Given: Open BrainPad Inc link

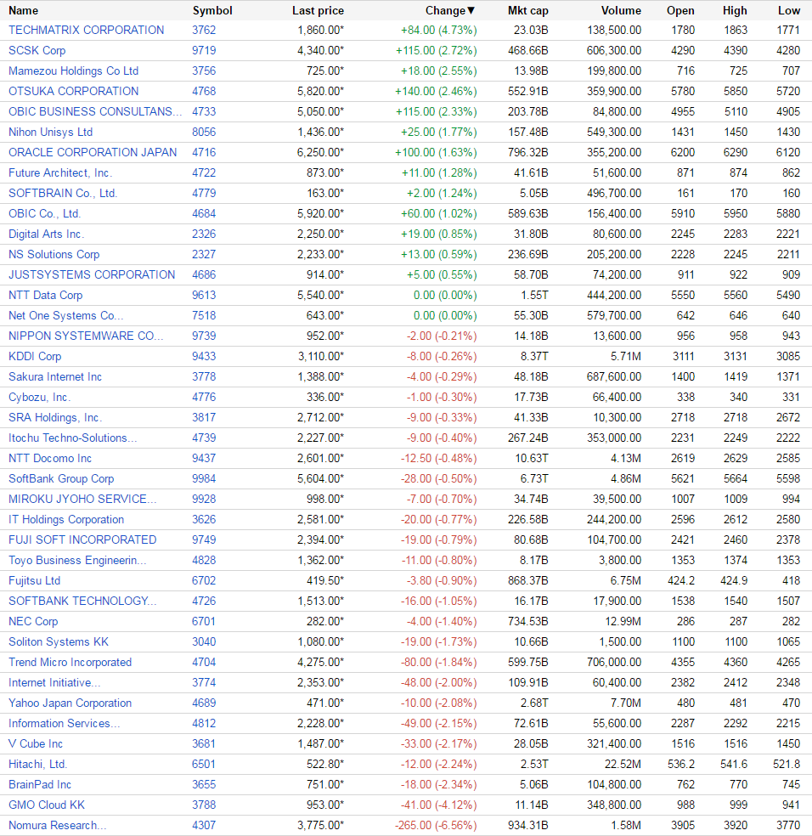Looking at the screenshot, I should (x=40, y=785).
